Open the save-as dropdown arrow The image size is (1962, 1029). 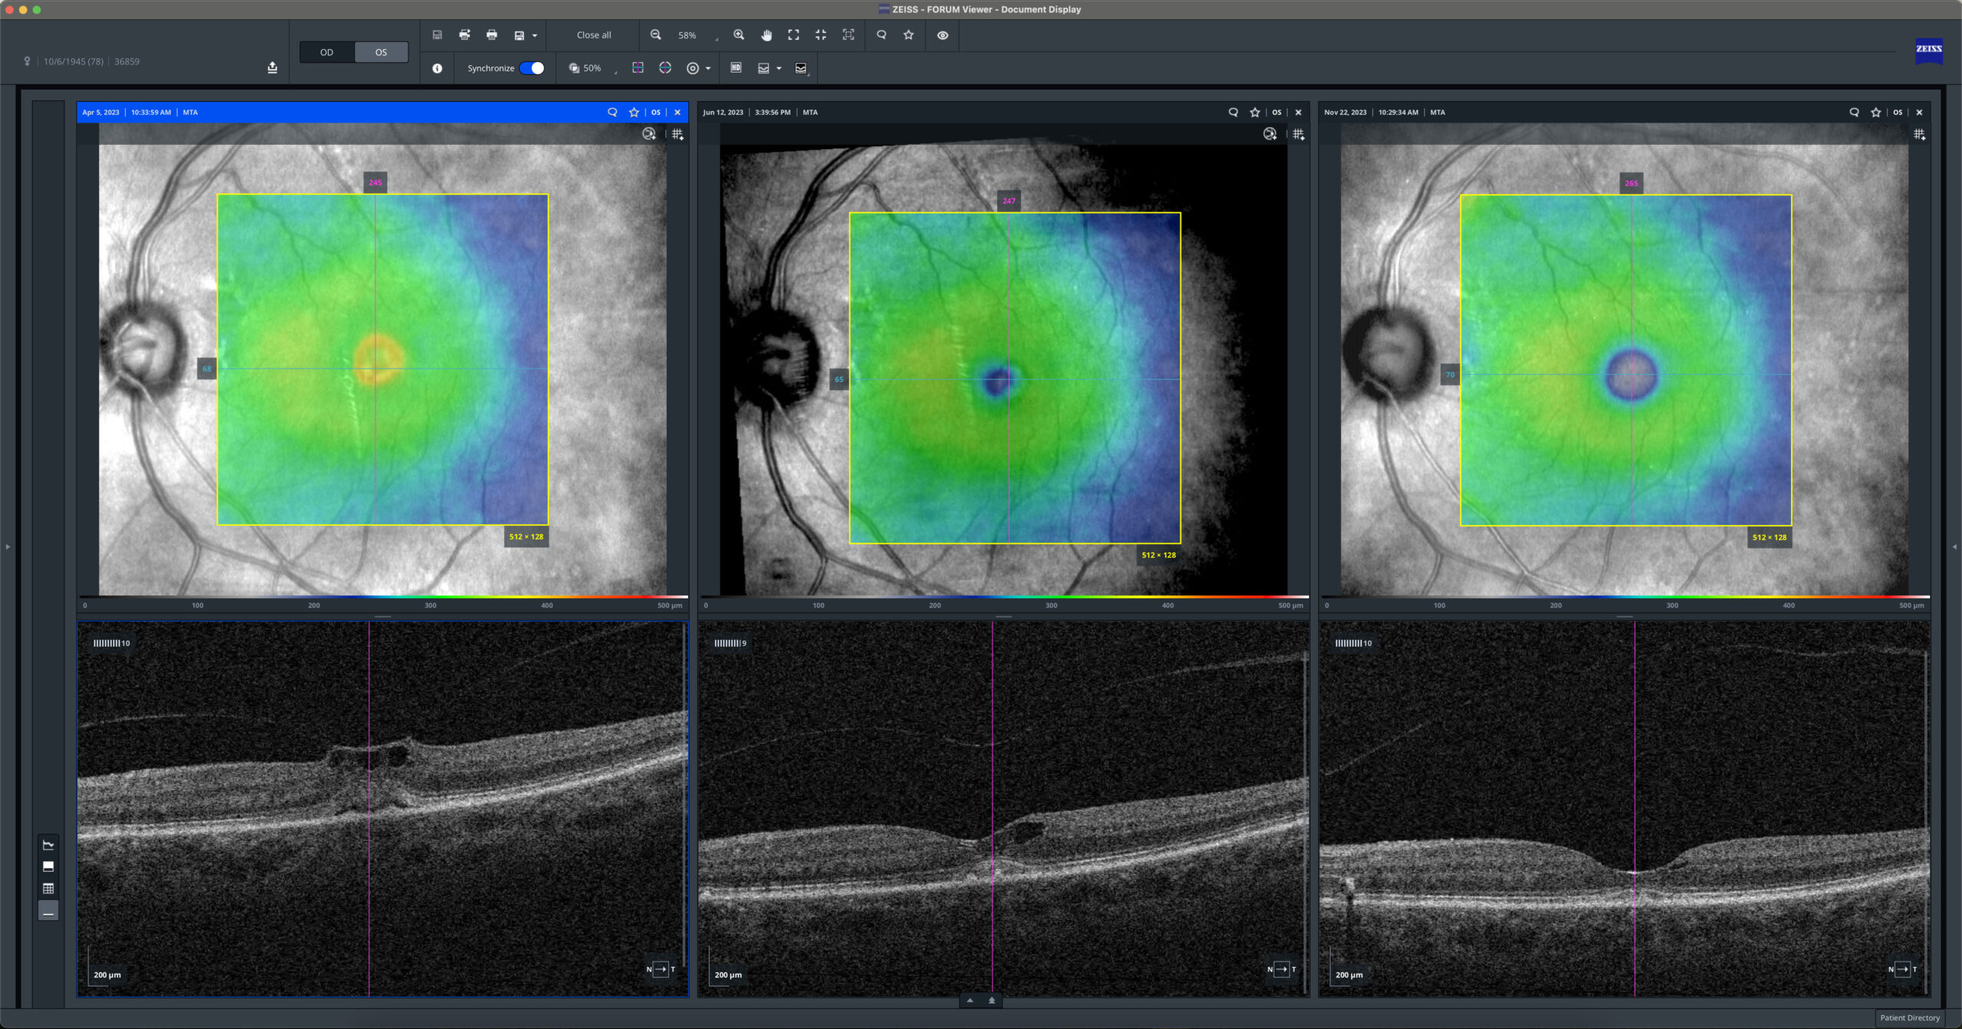[x=534, y=36]
